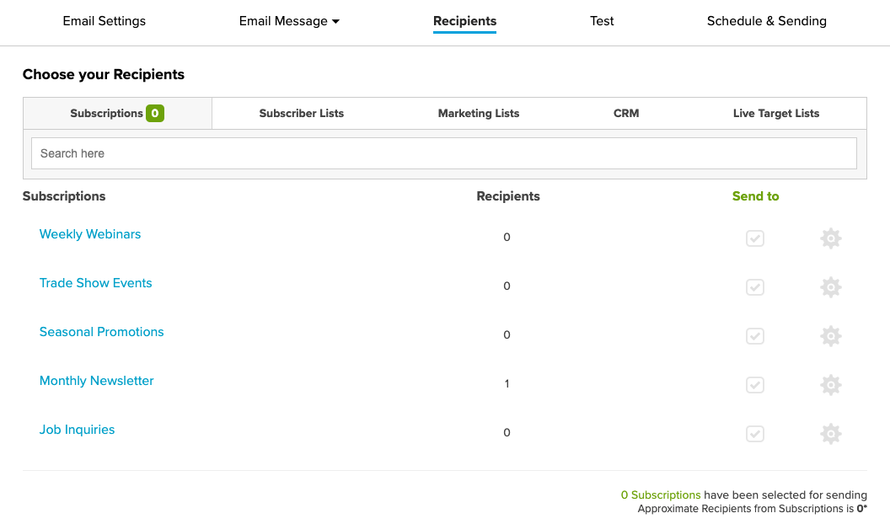Click recipient count 0 for Seasonal Promotions
Image resolution: width=890 pixels, height=524 pixels.
coord(507,334)
